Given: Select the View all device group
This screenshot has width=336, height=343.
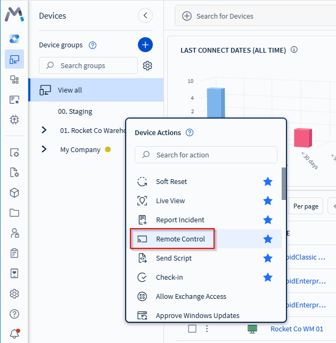Looking at the screenshot, I should (x=70, y=90).
